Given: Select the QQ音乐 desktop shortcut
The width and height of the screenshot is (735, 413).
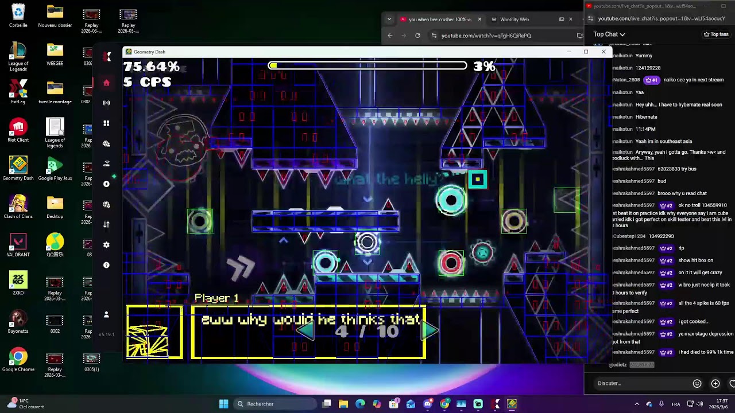Looking at the screenshot, I should click(55, 245).
